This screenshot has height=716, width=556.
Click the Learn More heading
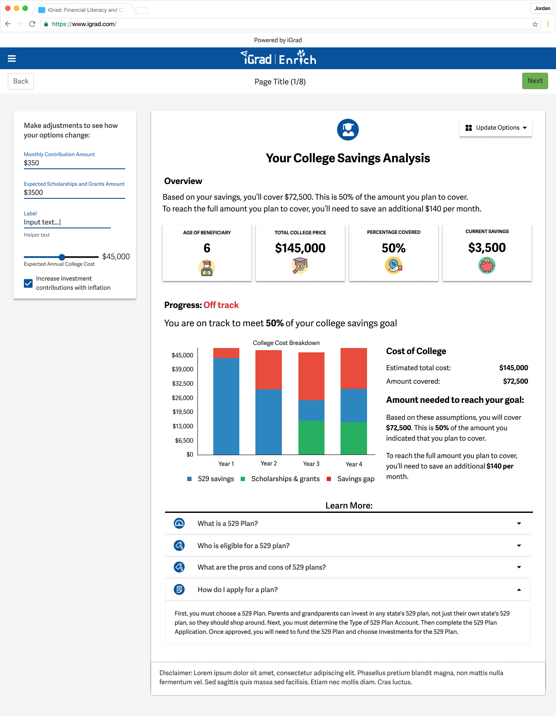(x=349, y=505)
